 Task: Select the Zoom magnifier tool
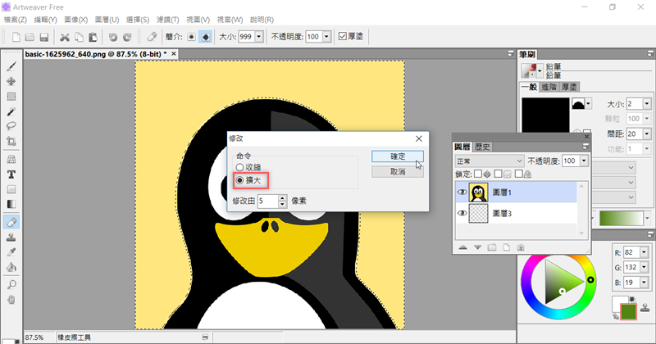click(11, 283)
